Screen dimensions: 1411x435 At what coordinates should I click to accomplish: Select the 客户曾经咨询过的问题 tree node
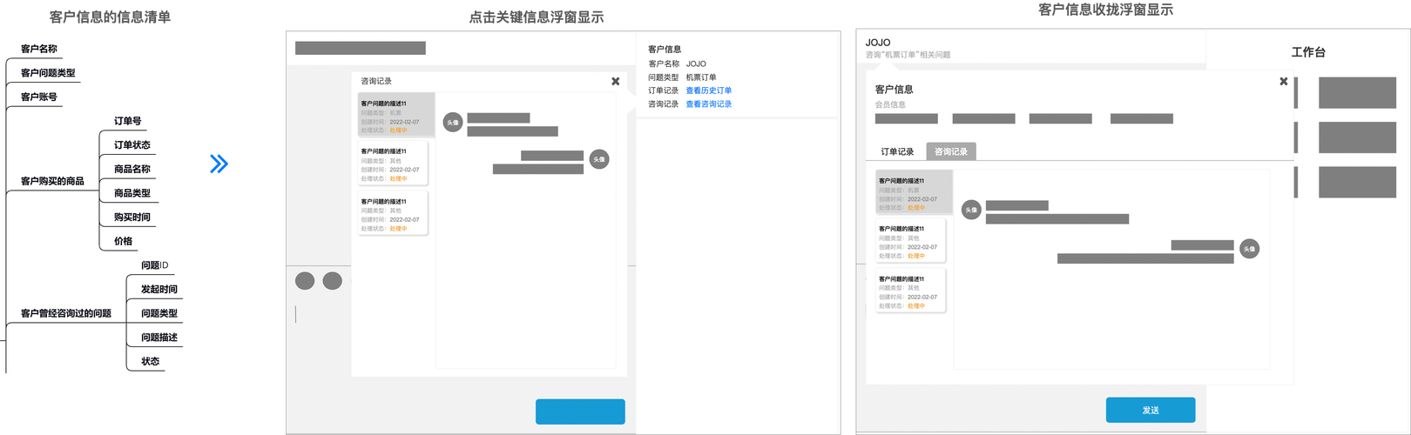66,313
